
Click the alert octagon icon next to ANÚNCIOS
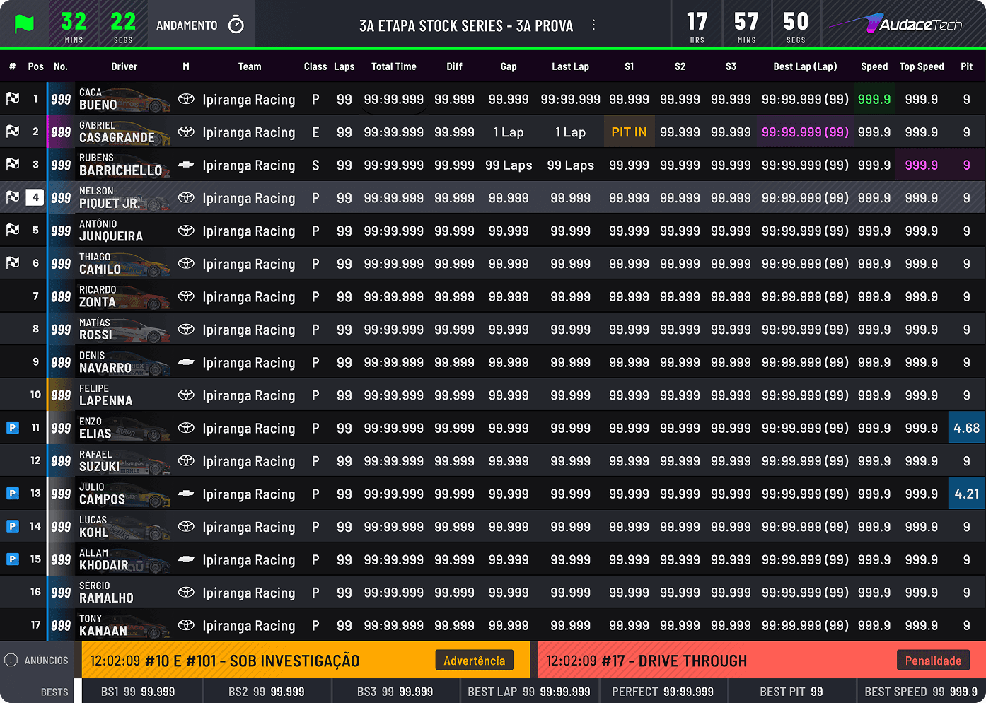pyautogui.click(x=10, y=660)
